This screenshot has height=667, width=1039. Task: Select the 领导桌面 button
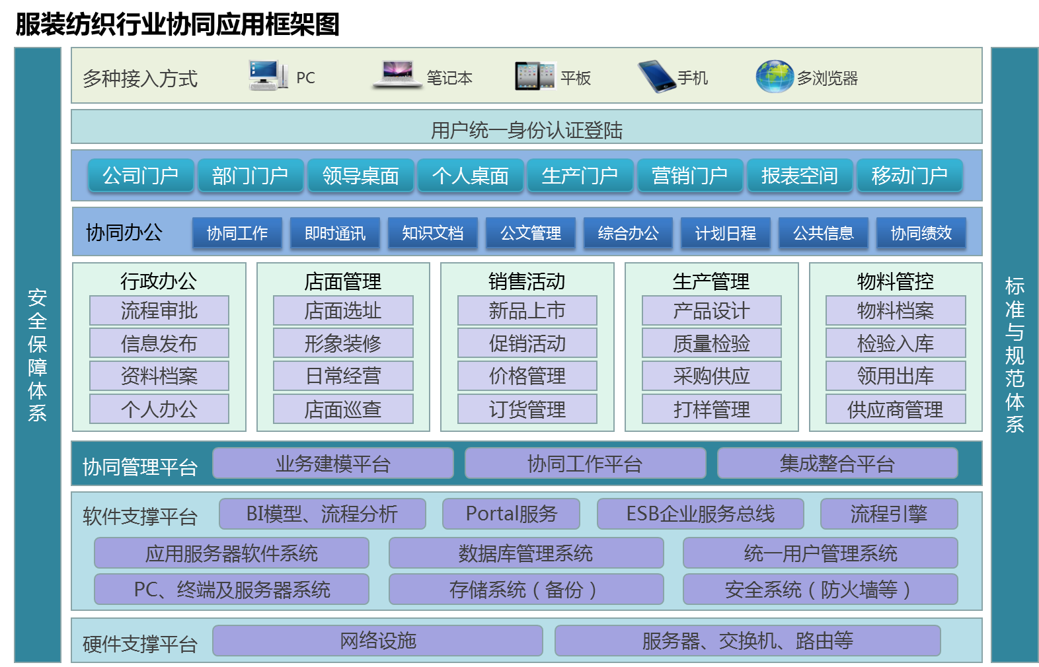pyautogui.click(x=361, y=176)
